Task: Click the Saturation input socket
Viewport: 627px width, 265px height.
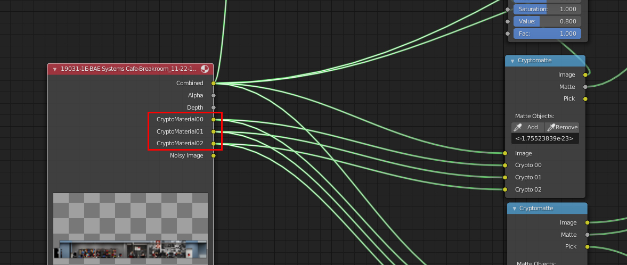Action: point(508,9)
